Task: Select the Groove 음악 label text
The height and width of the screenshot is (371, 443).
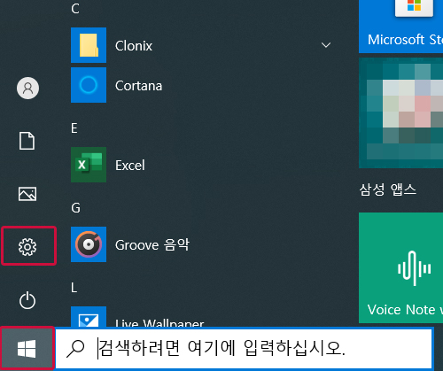Action: pyautogui.click(x=152, y=245)
